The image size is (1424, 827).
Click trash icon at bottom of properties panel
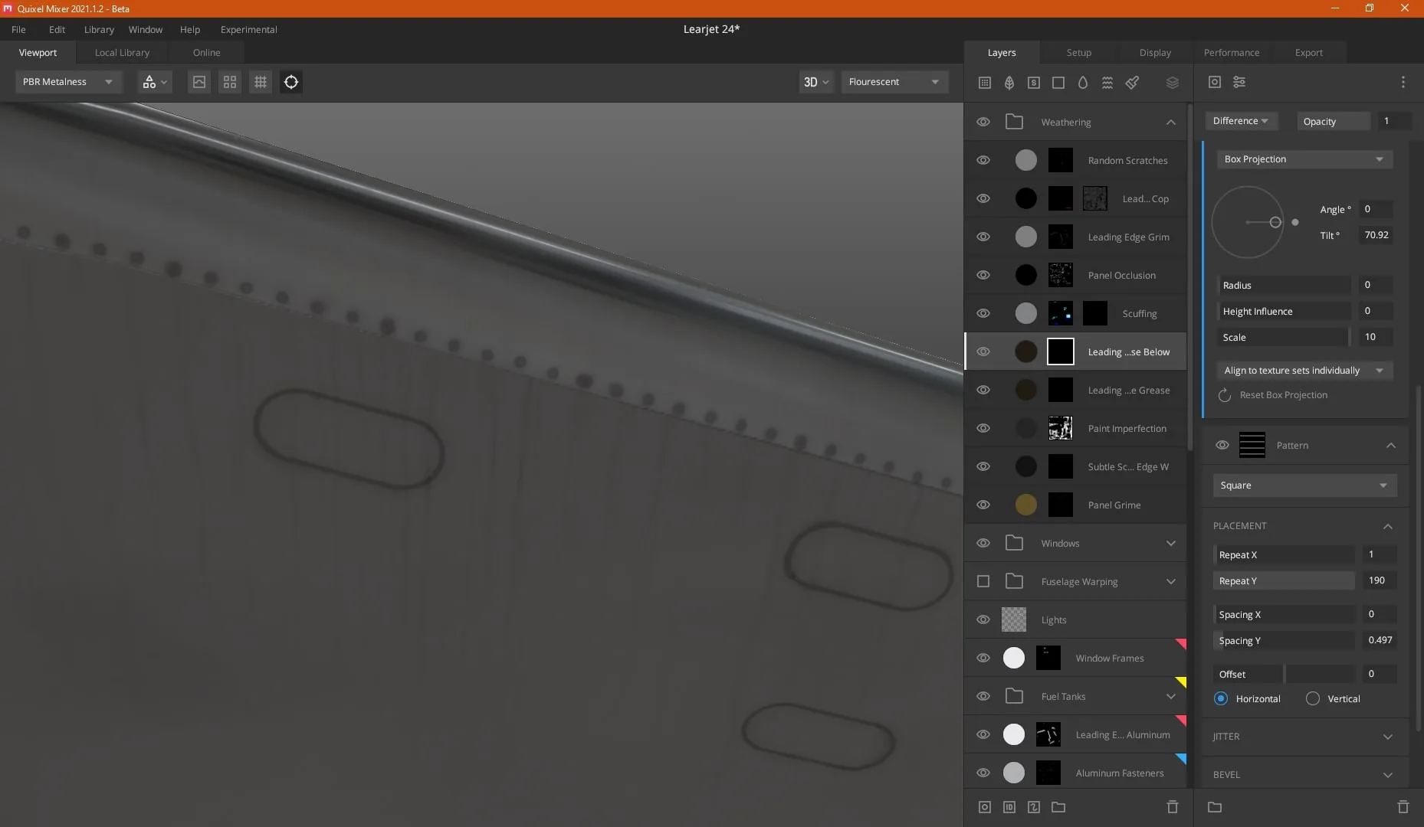click(1403, 807)
